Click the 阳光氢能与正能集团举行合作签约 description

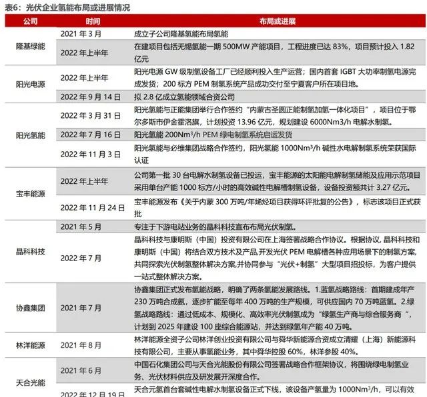coord(275,116)
